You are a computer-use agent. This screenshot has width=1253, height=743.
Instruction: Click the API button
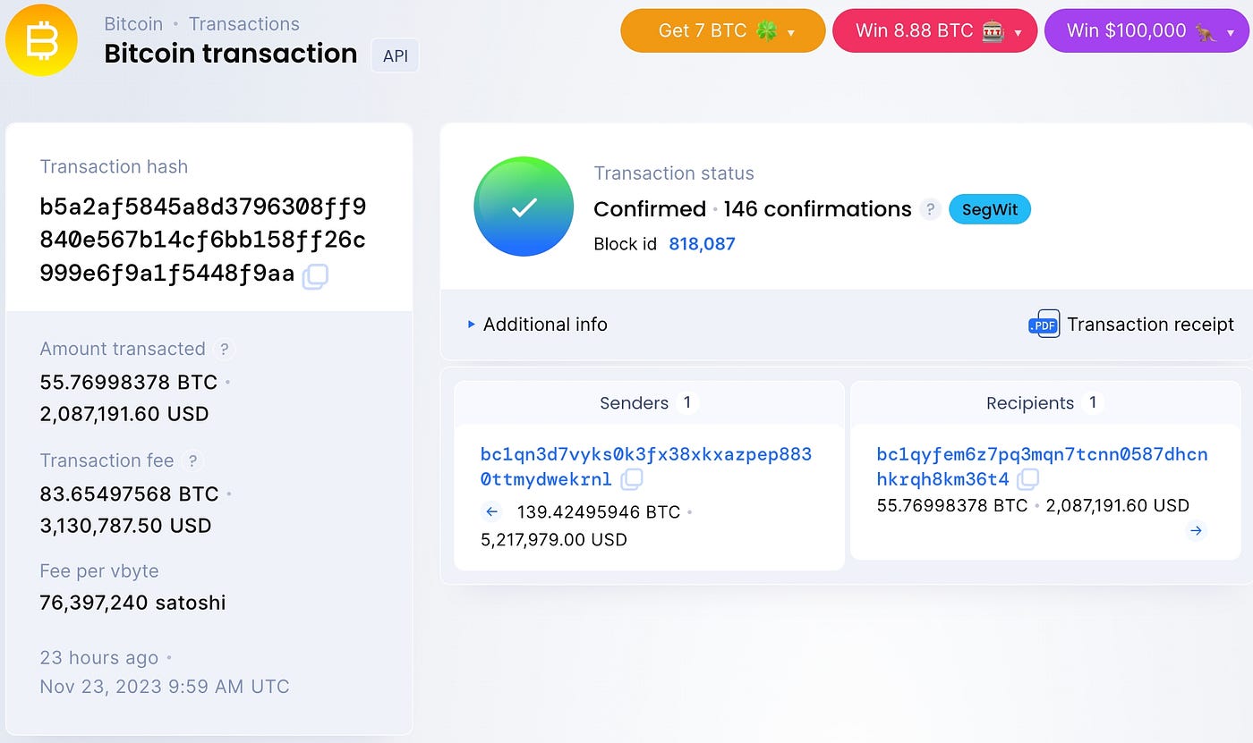point(395,55)
